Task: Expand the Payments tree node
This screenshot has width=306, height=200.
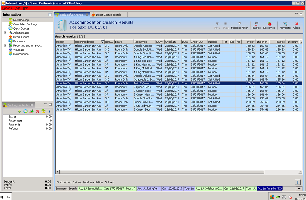Action: click(5, 41)
